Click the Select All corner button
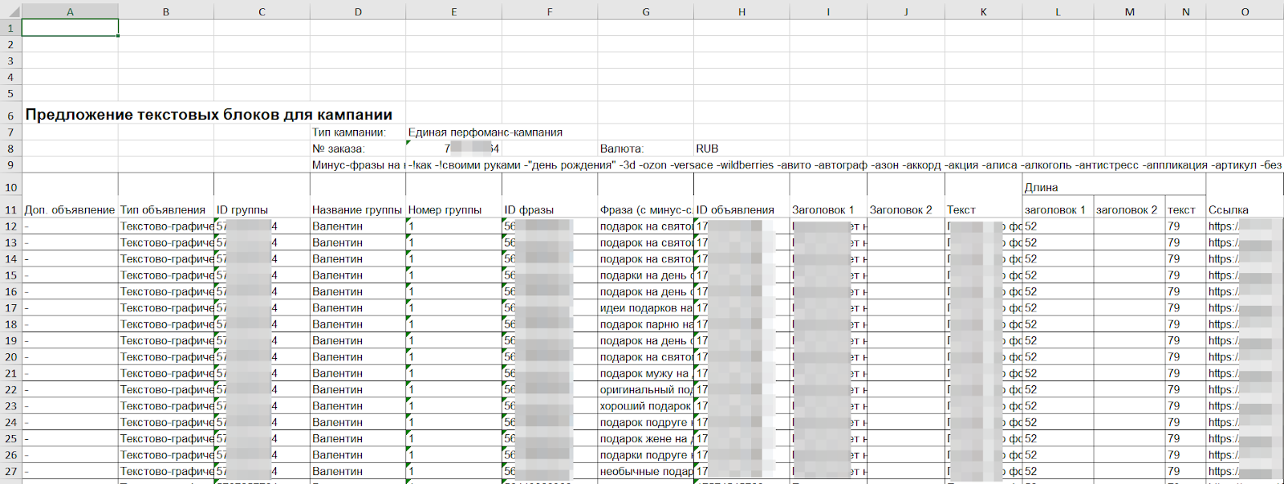Viewport: 1284px width, 484px height. pyautogui.click(x=10, y=11)
